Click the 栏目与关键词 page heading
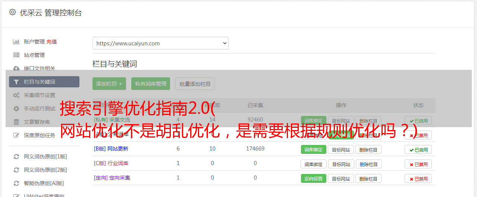 pos(114,64)
